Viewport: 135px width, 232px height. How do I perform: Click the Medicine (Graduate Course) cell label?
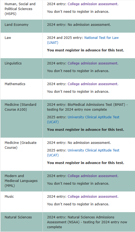pyautogui.click(x=21, y=145)
